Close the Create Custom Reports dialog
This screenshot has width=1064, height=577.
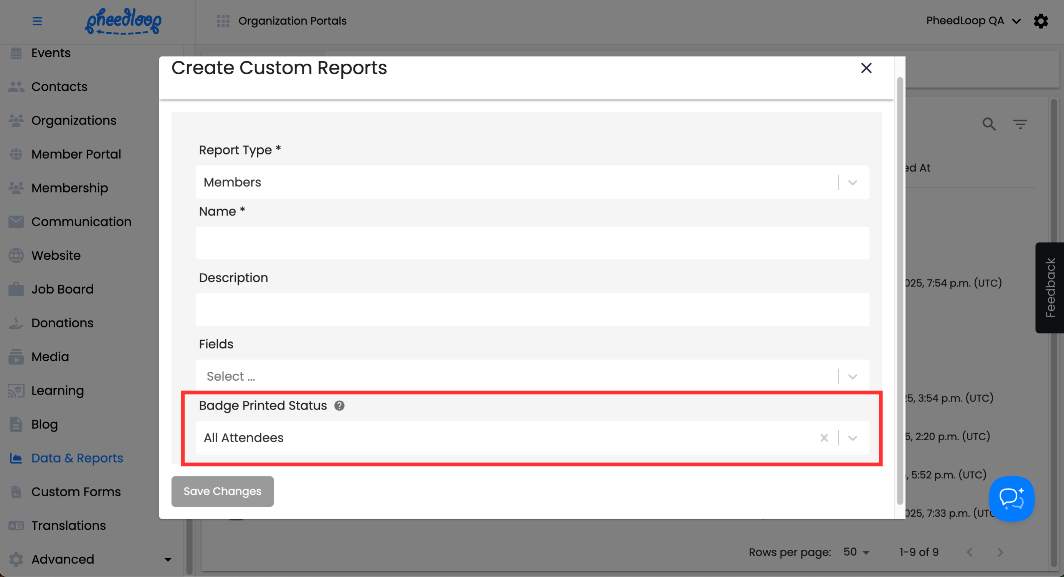866,68
